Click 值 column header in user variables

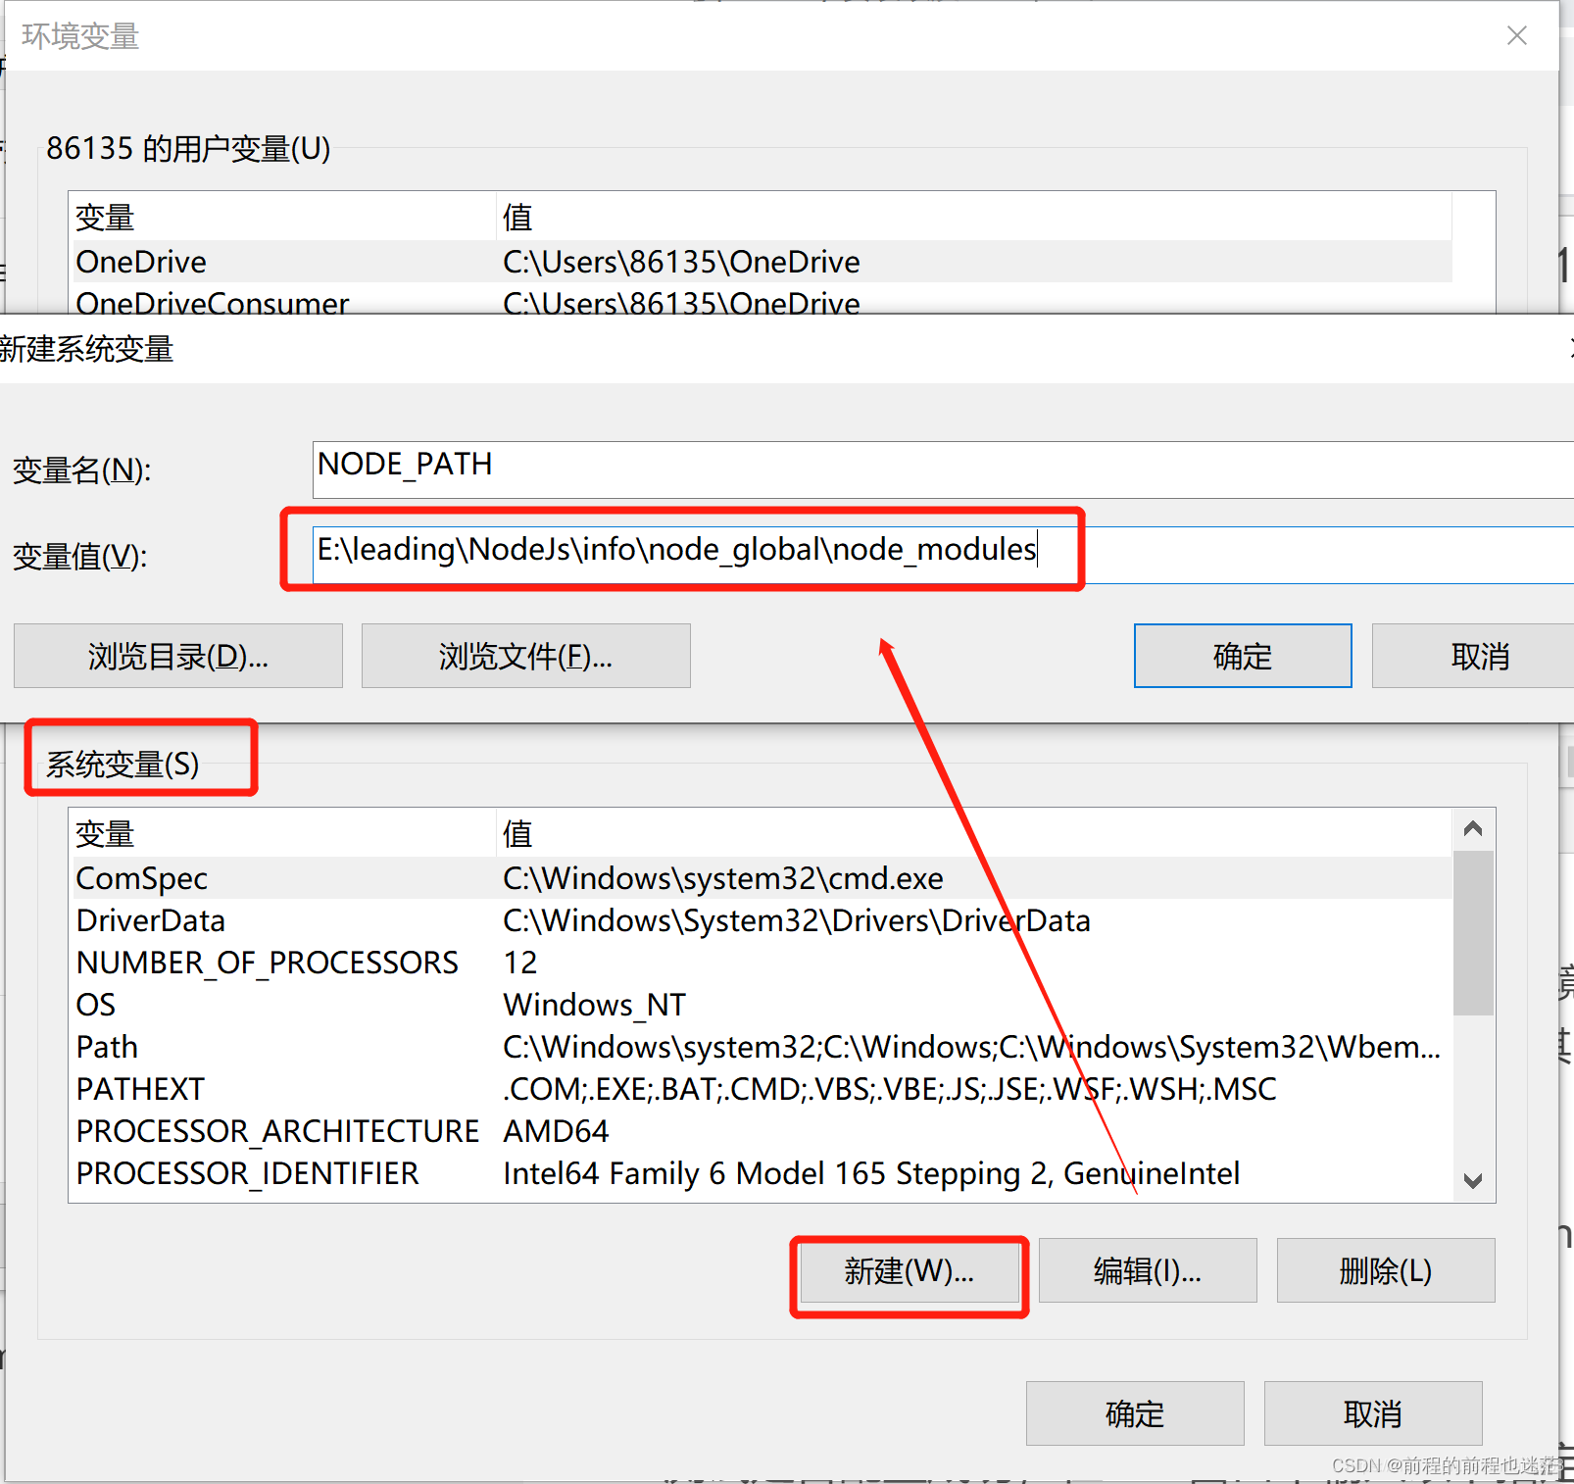coord(974,217)
